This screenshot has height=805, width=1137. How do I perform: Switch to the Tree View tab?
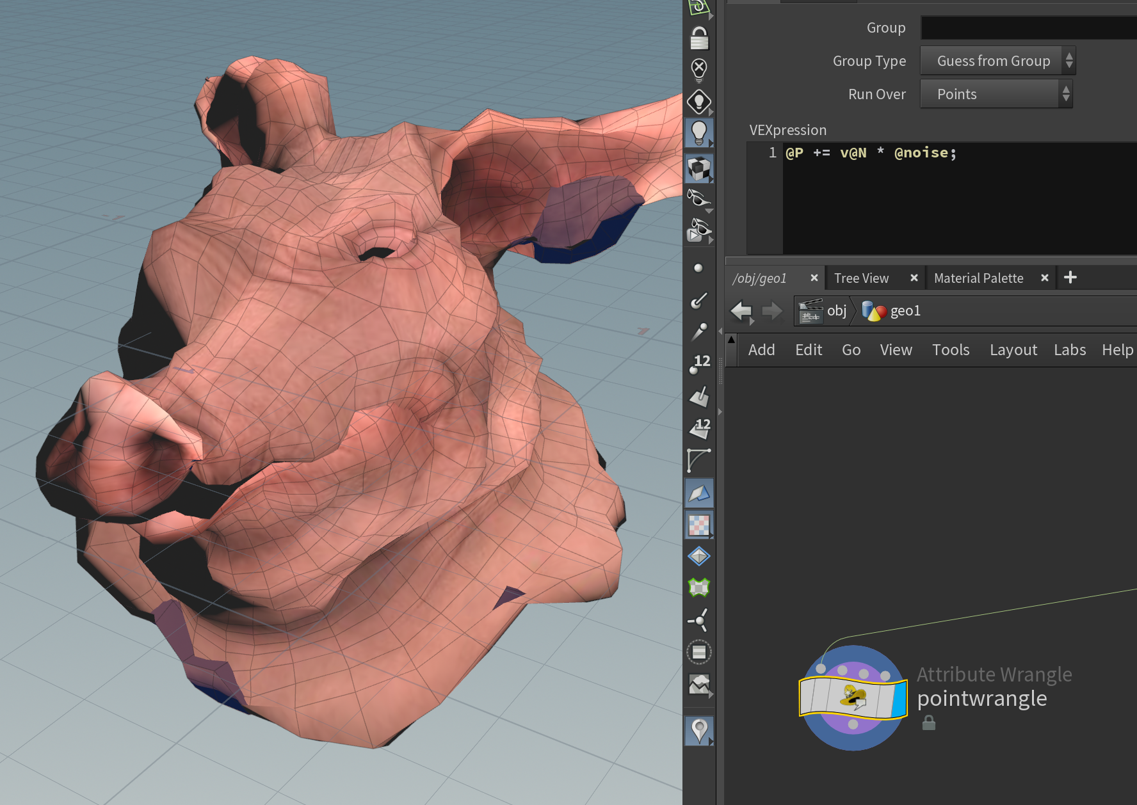tap(861, 278)
